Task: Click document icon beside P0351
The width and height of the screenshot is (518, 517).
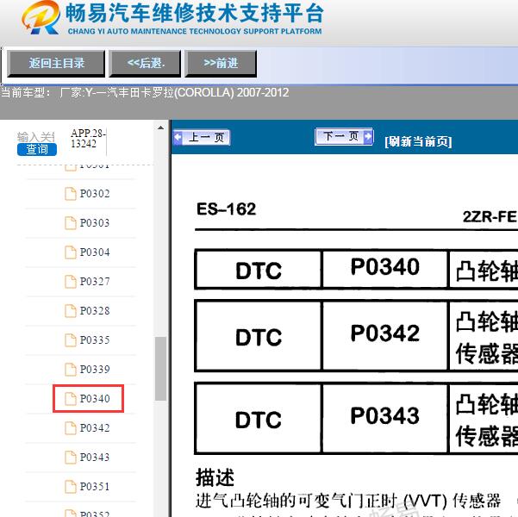Action: [71, 487]
